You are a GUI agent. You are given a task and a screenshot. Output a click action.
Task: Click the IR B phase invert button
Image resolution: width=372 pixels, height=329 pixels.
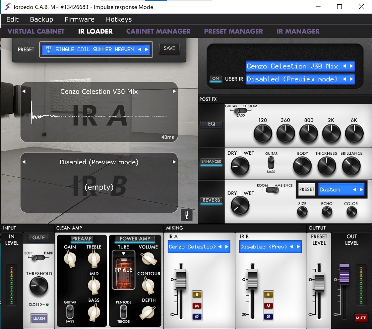[268, 317]
